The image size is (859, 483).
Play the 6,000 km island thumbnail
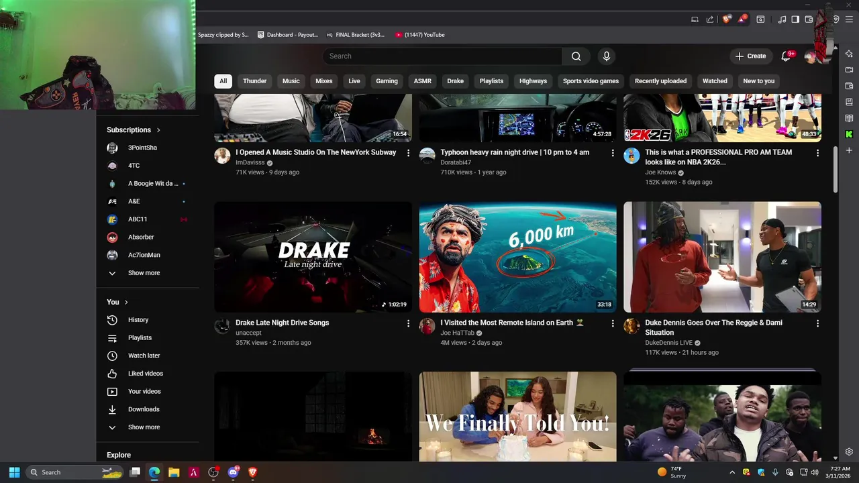[x=517, y=257]
